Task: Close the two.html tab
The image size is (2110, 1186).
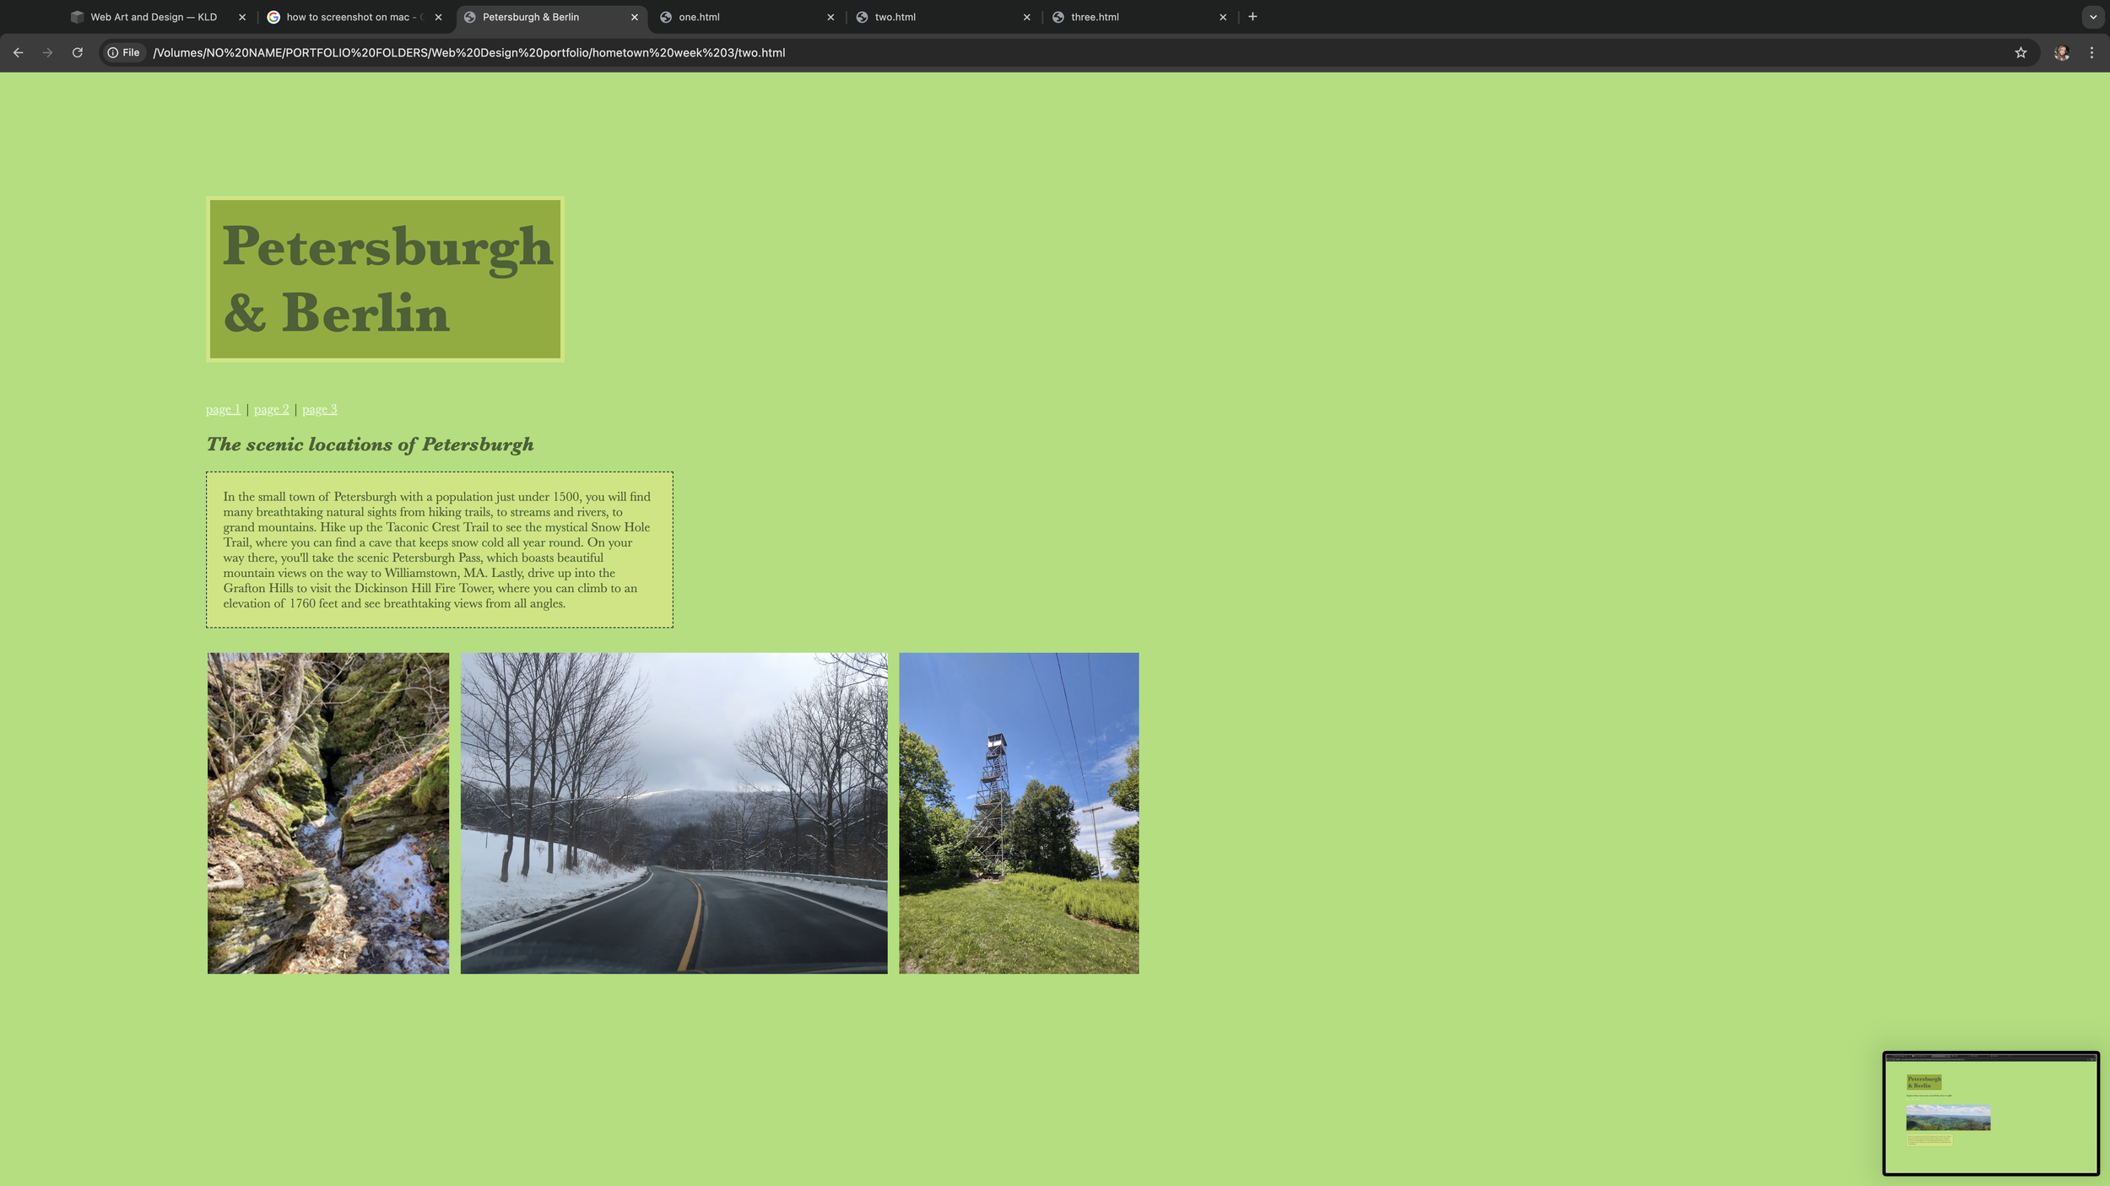Action: [x=1026, y=17]
